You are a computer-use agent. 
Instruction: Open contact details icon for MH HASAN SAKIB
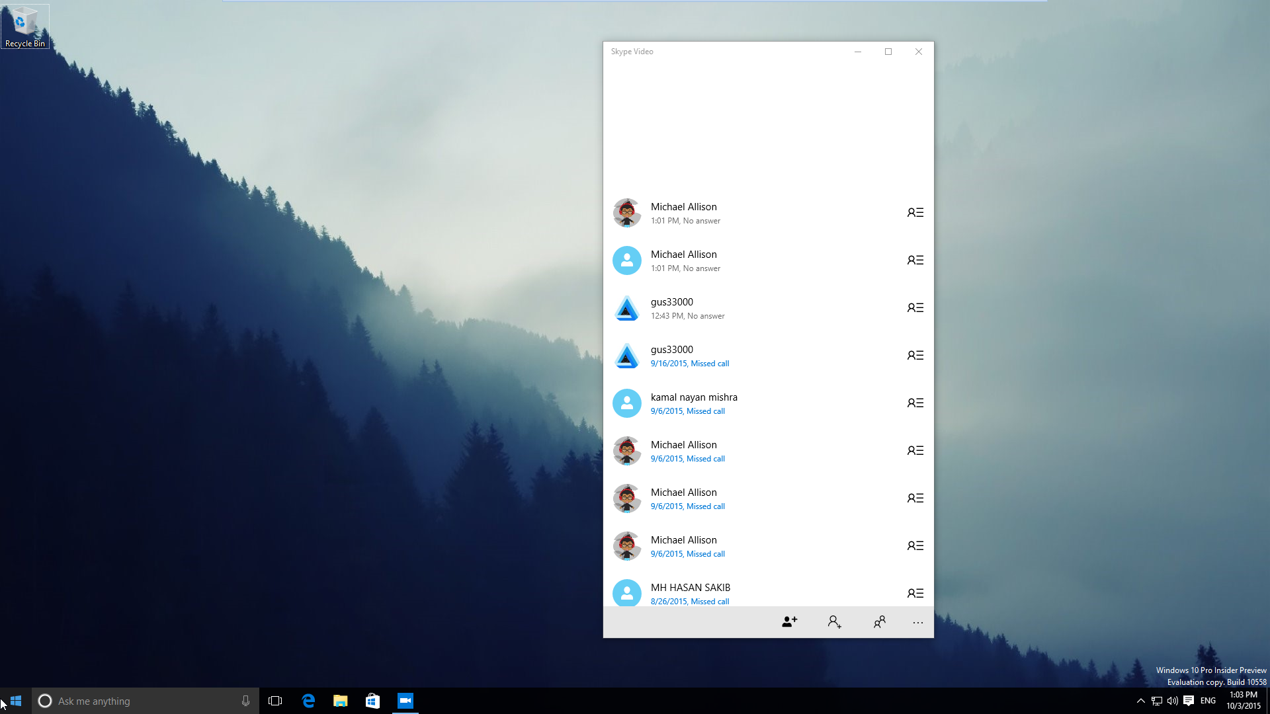(x=915, y=593)
